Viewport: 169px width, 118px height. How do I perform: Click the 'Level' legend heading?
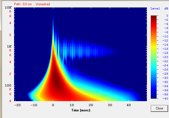pyautogui.click(x=155, y=9)
